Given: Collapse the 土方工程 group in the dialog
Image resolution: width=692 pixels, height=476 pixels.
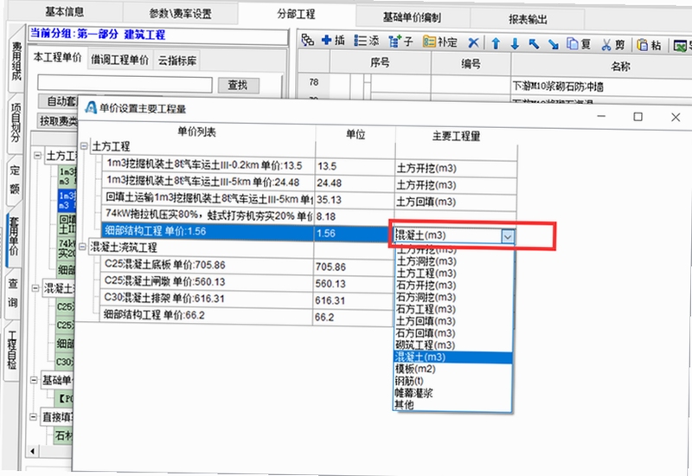Looking at the screenshot, I should pos(84,145).
